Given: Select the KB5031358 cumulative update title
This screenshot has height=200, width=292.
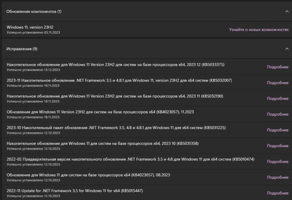Looking at the screenshot, I should tap(106, 143).
